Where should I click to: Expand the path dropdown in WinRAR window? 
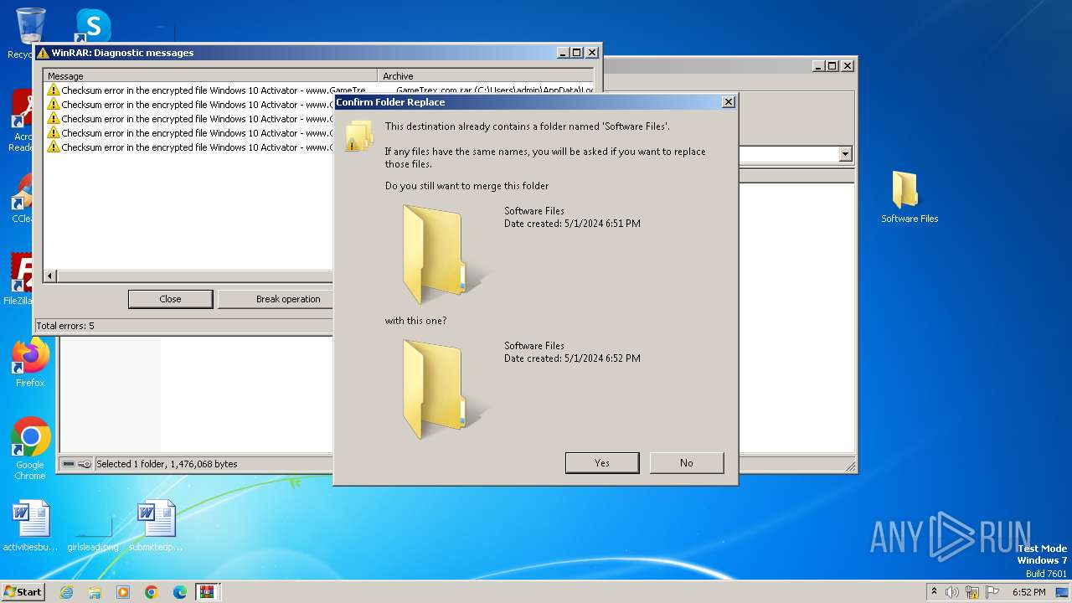(x=845, y=154)
